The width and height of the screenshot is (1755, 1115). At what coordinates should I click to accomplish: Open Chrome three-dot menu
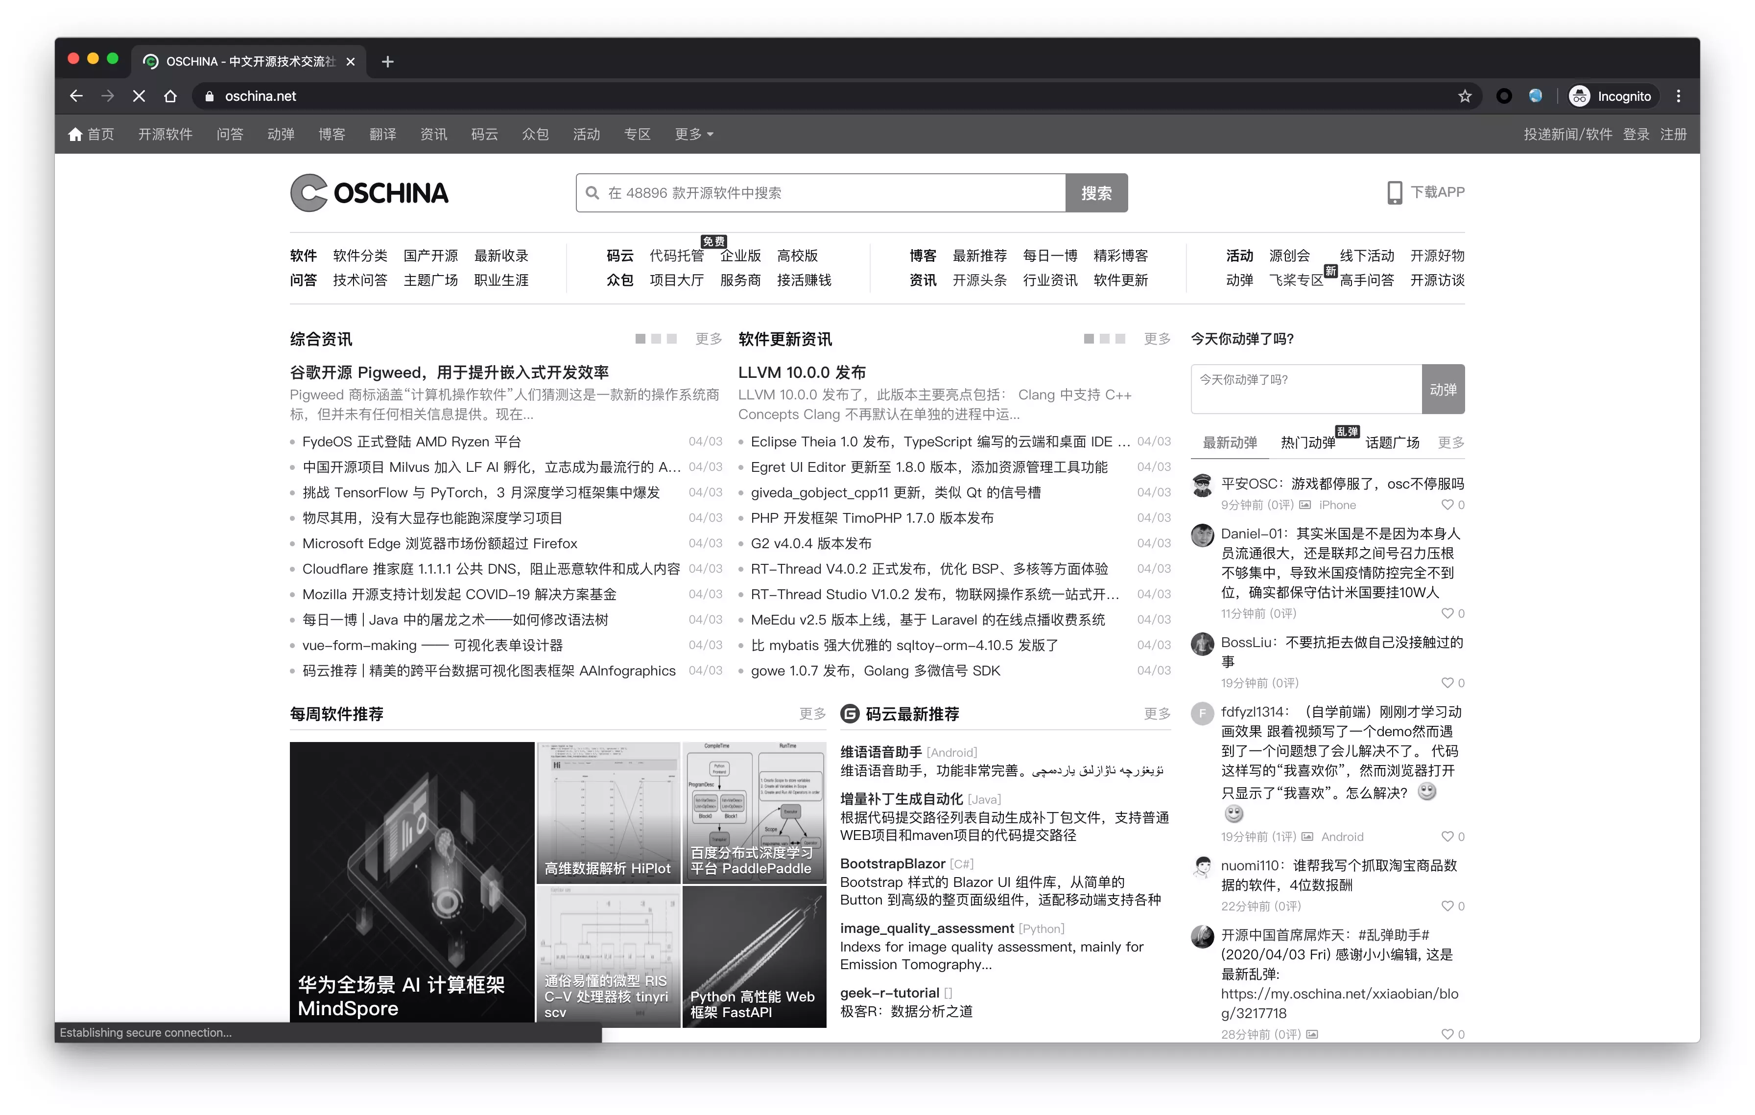[1679, 96]
